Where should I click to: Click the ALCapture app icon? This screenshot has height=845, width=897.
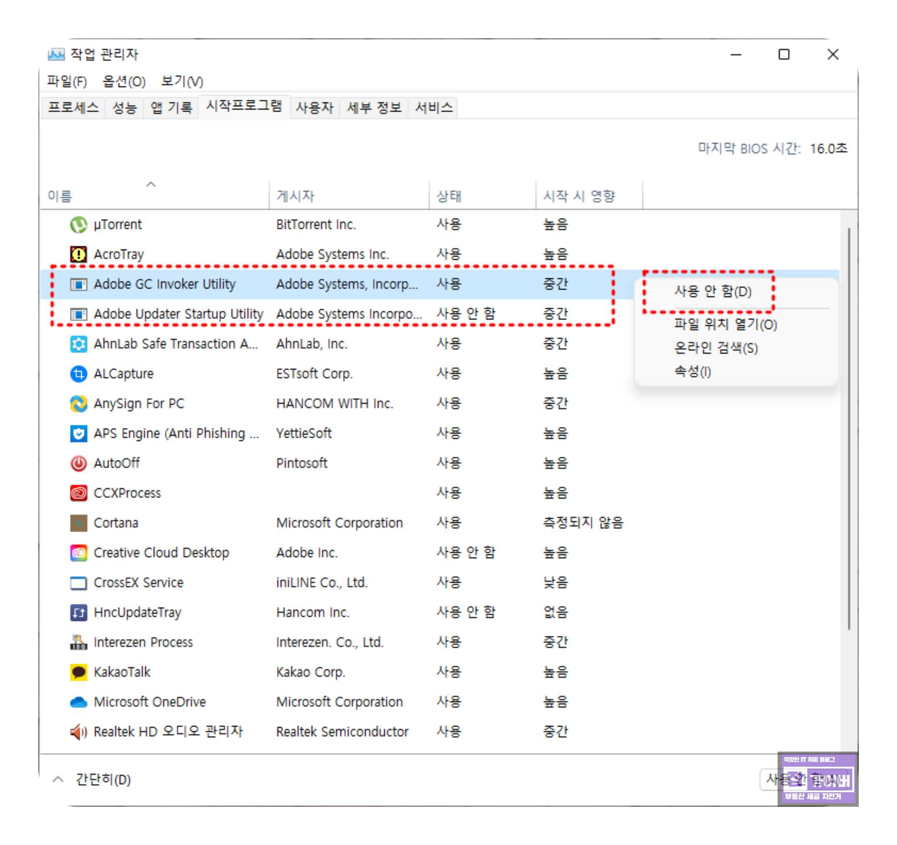point(78,374)
